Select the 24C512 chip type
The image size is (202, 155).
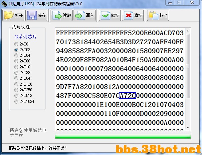[x=23, y=96]
